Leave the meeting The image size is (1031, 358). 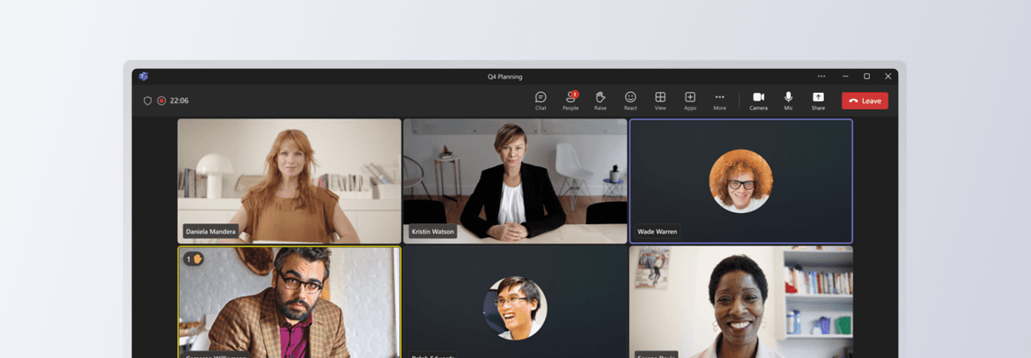[x=865, y=101]
